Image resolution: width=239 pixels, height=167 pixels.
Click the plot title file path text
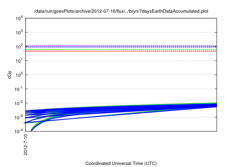tap(121, 12)
